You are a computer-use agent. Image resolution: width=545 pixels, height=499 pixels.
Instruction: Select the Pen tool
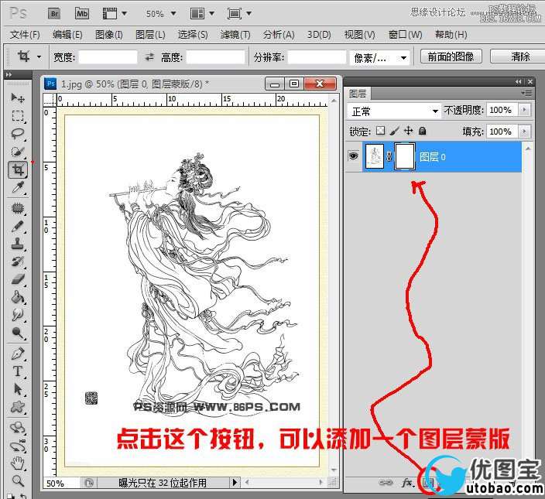[x=18, y=354]
